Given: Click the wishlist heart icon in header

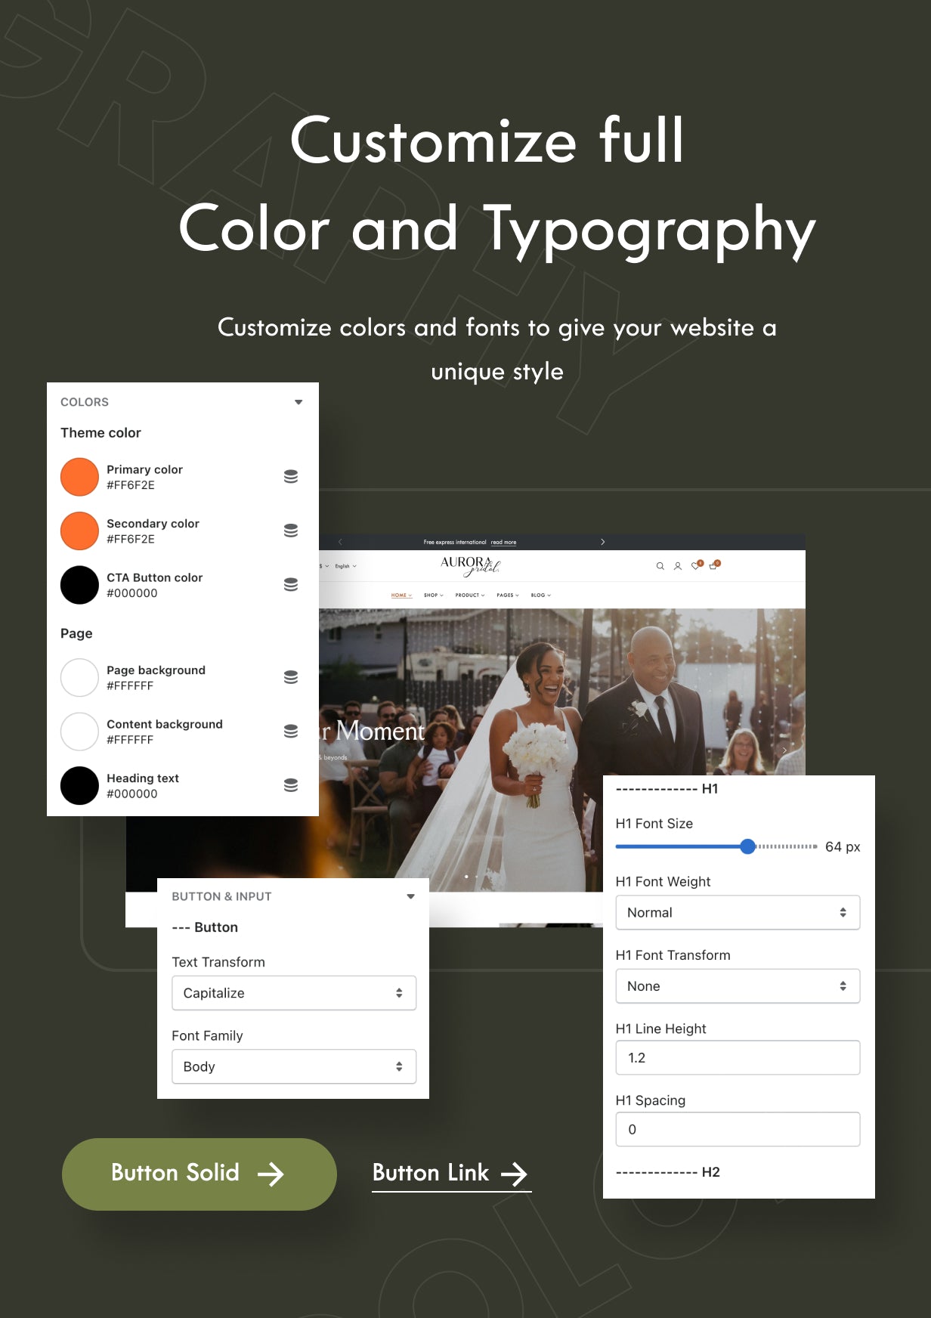Looking at the screenshot, I should [x=696, y=565].
